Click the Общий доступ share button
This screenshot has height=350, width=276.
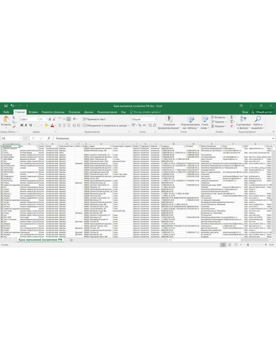[x=262, y=112]
